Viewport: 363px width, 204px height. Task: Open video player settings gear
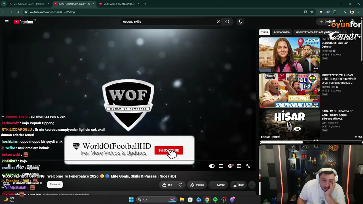(x=230, y=166)
